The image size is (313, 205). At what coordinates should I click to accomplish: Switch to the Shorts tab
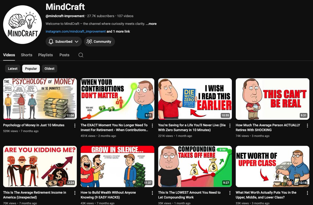point(27,55)
